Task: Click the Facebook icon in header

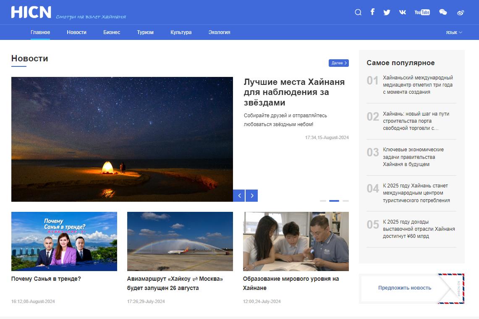Action: (372, 12)
